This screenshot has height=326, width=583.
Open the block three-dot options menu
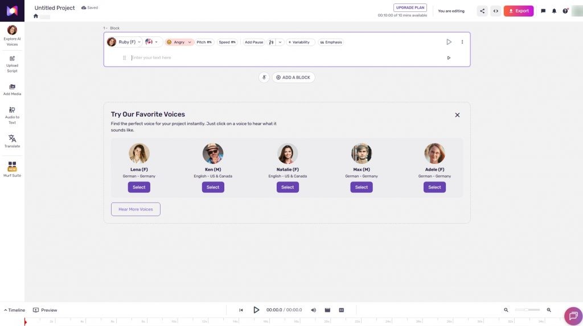pyautogui.click(x=462, y=42)
